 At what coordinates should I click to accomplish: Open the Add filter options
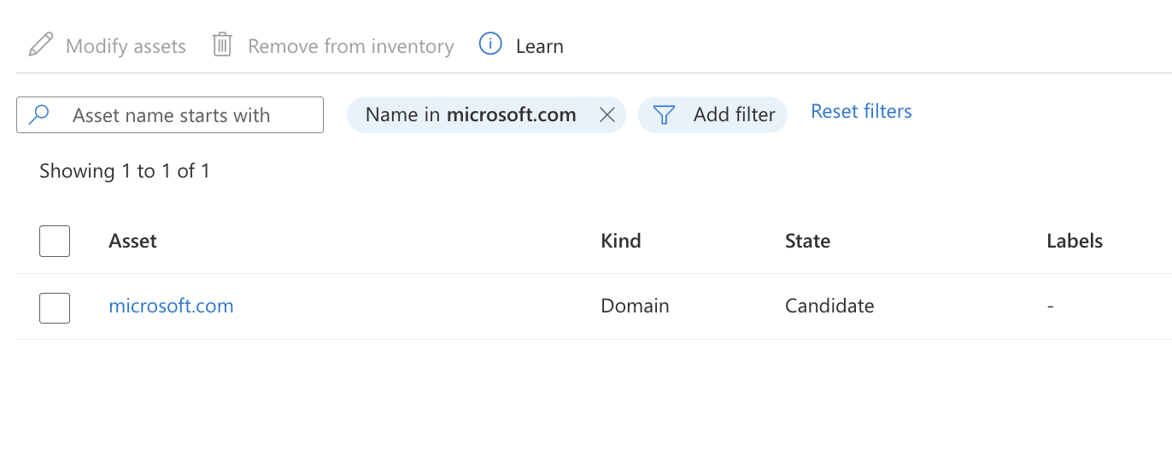[733, 115]
